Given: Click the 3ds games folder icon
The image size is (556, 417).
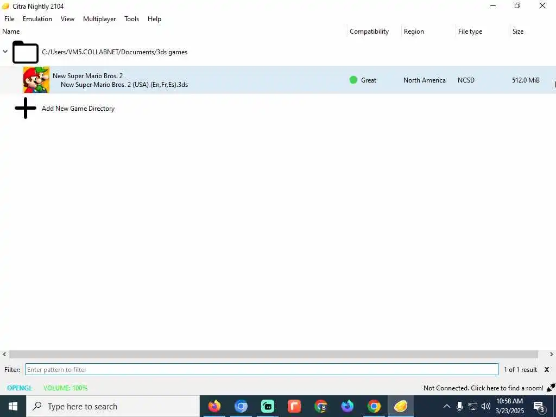Looking at the screenshot, I should coord(25,52).
